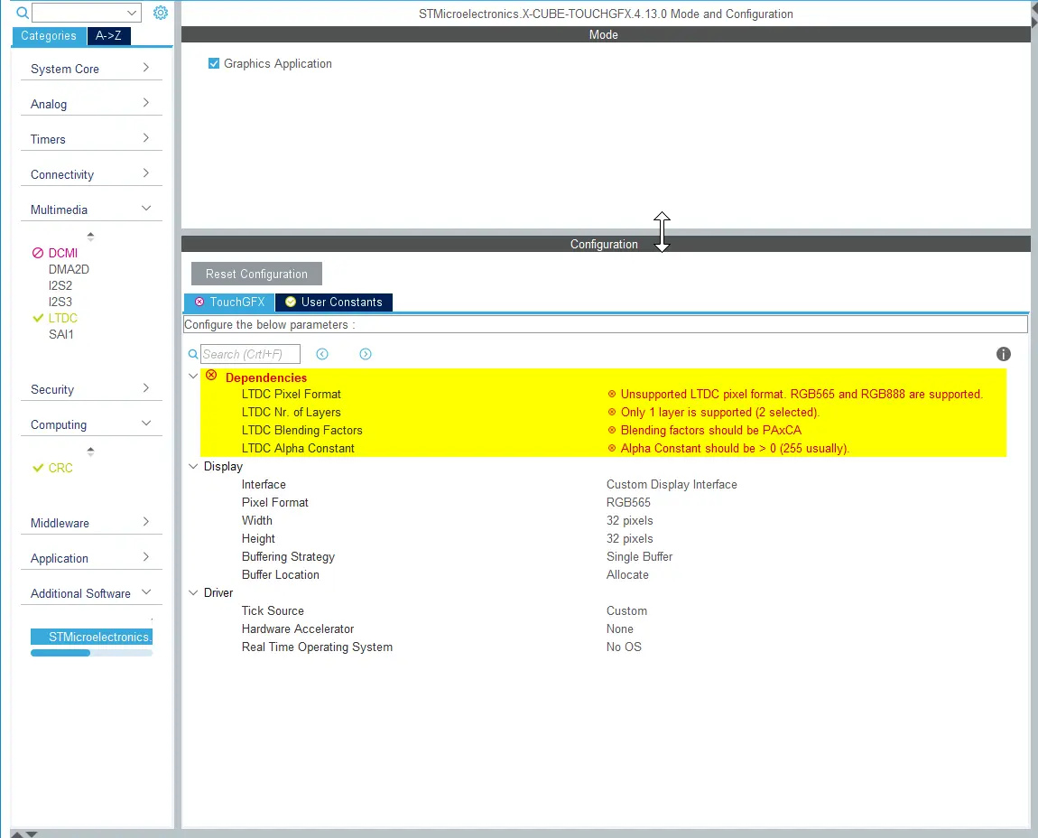The height and width of the screenshot is (838, 1038).
Task: Click the green checkmark next to LTDC
Action: 38,318
